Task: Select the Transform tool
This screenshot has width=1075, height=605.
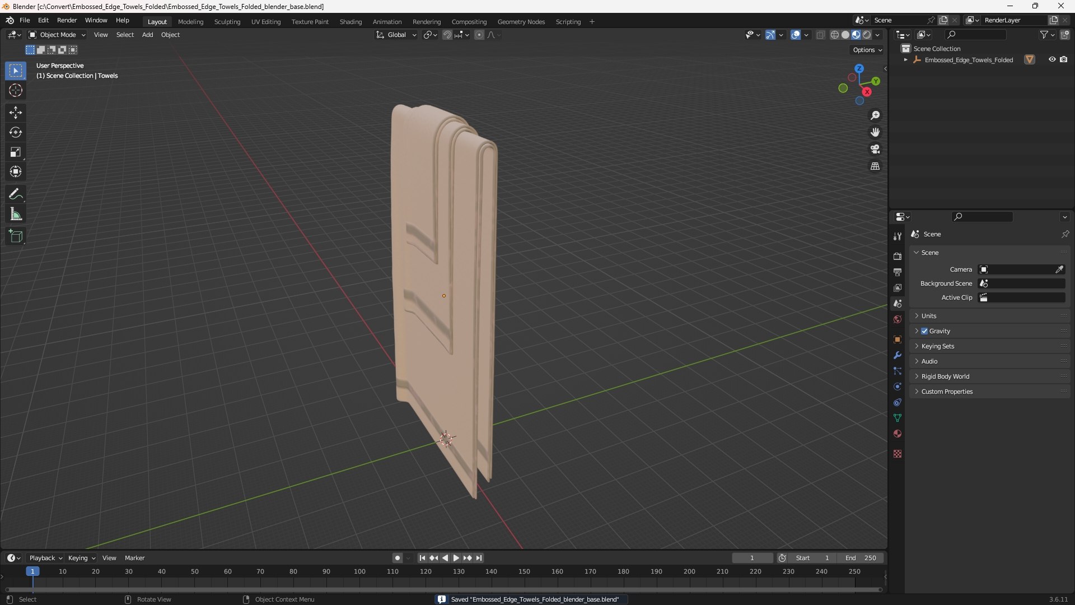Action: 16,171
